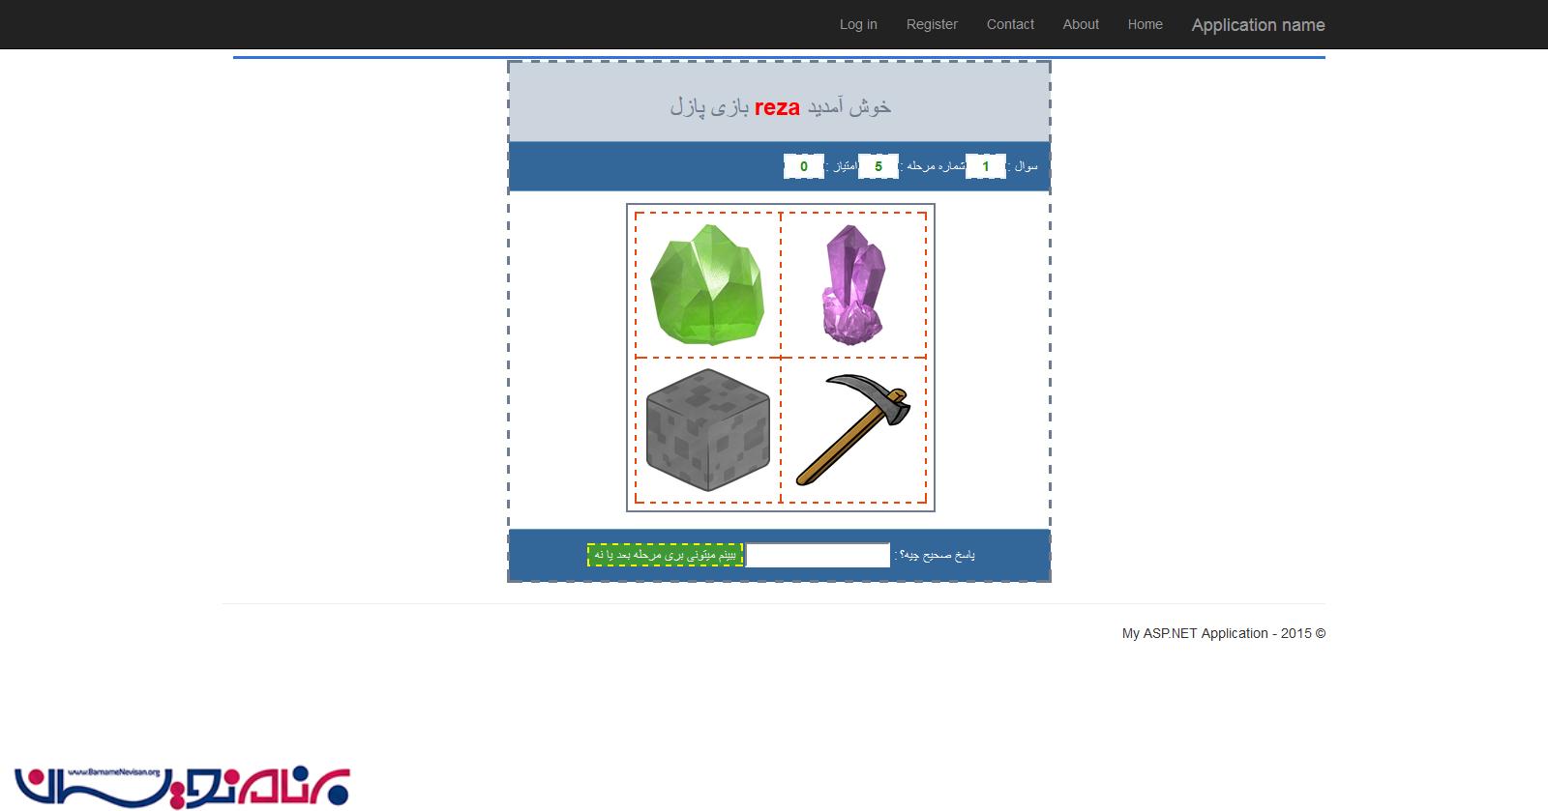Viewport: 1548px width, 811px height.
Task: Click the Application name brand link
Action: click(1258, 25)
